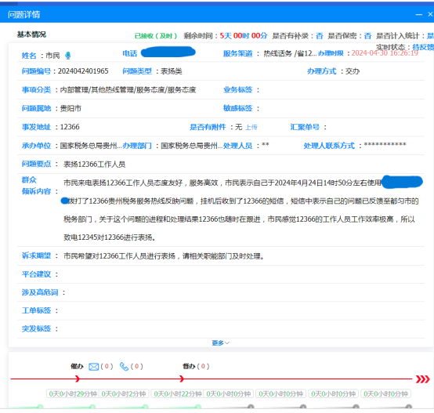Viewport: 434px width, 413px height.
Task: Select the 0天0小时22分钟 duration tag
Action: coord(177,394)
